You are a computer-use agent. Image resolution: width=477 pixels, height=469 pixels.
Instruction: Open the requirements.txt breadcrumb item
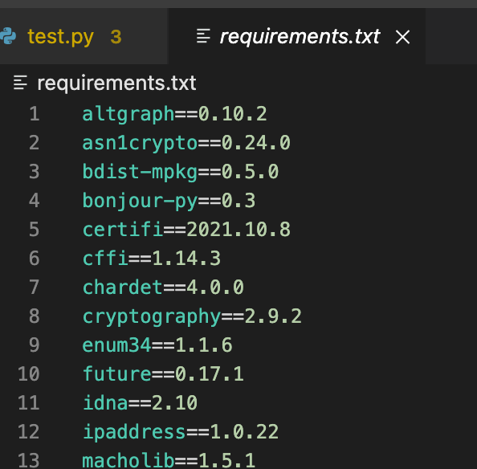(116, 83)
